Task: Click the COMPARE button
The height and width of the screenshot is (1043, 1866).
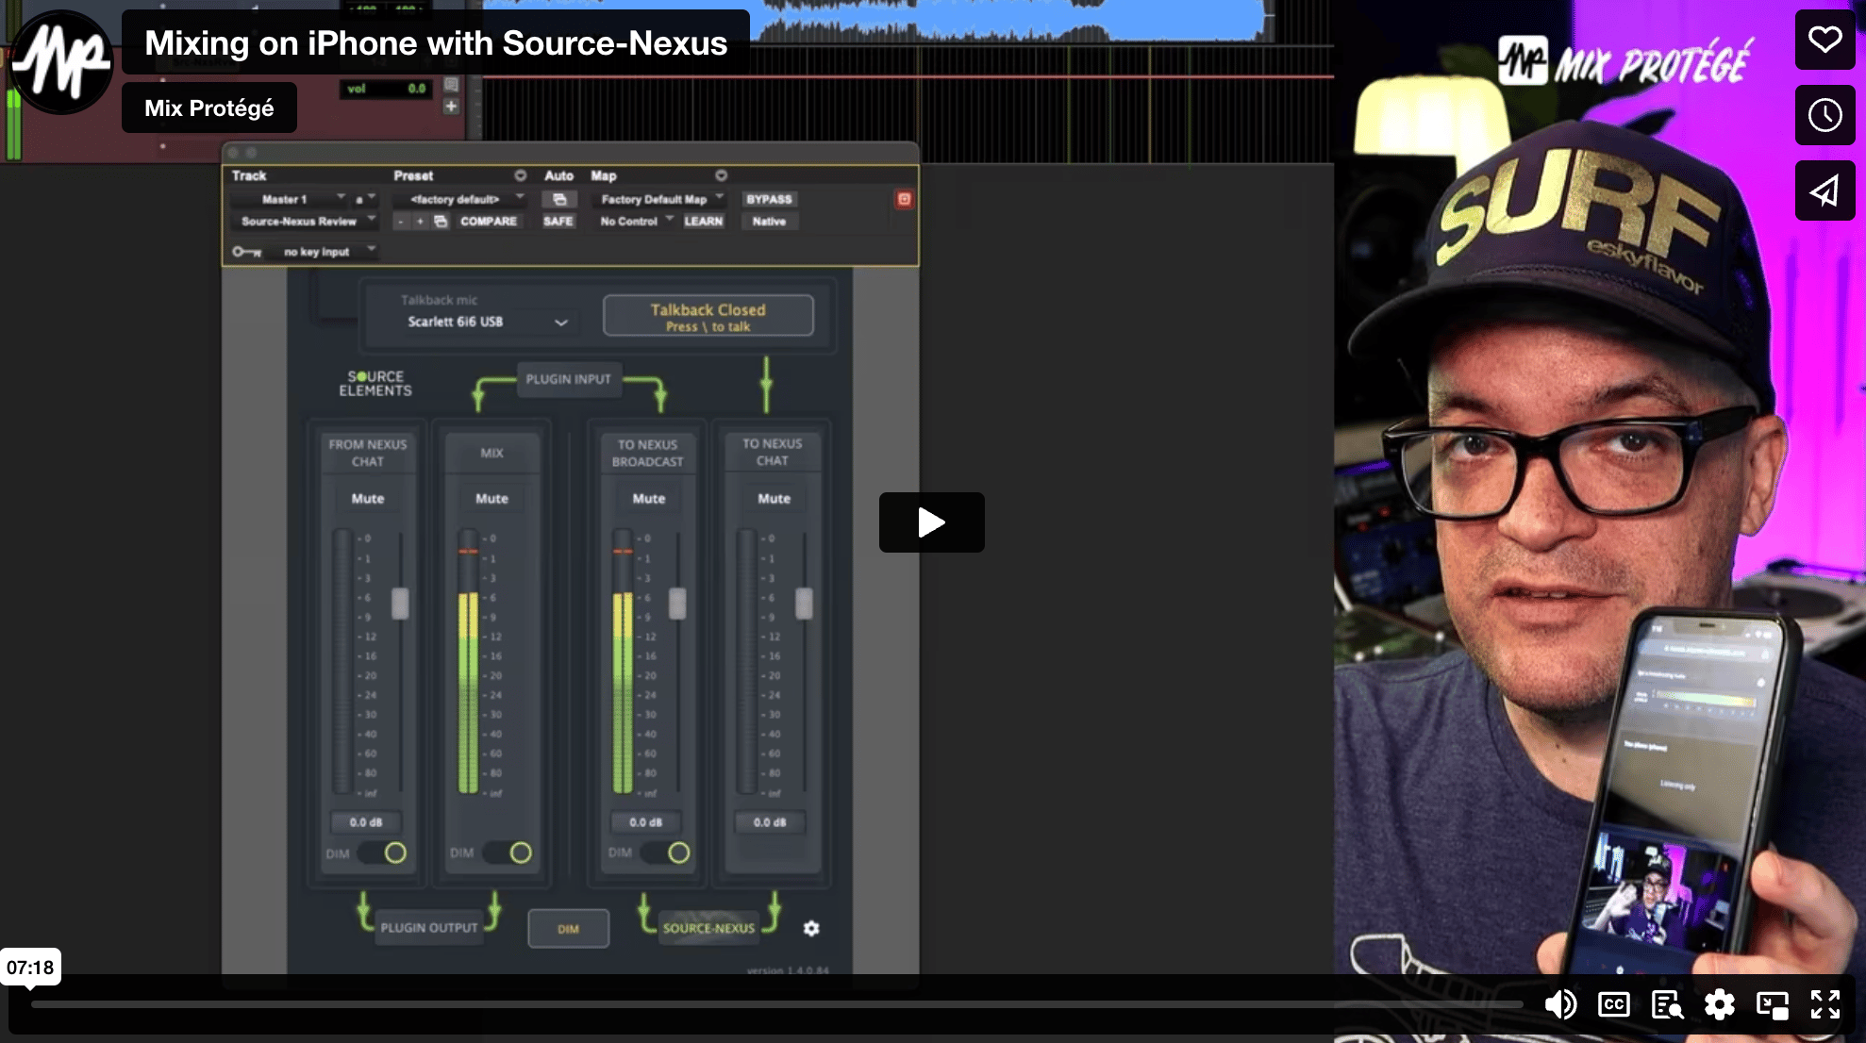Action: [488, 221]
